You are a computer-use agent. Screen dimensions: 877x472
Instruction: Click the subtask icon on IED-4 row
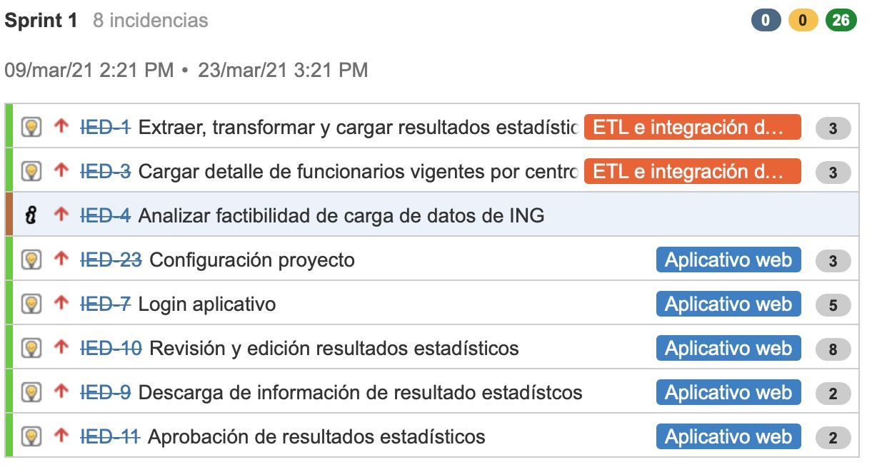pos(31,215)
